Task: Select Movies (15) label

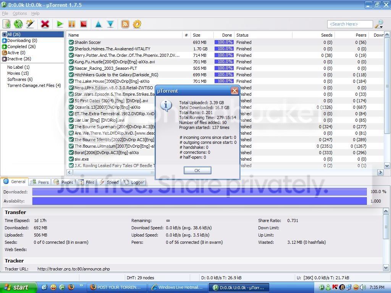Action: tap(18, 73)
